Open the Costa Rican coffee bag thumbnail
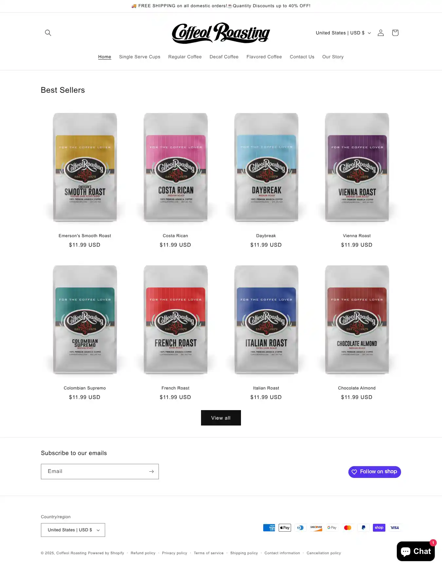This screenshot has height=568, width=442. (x=175, y=167)
